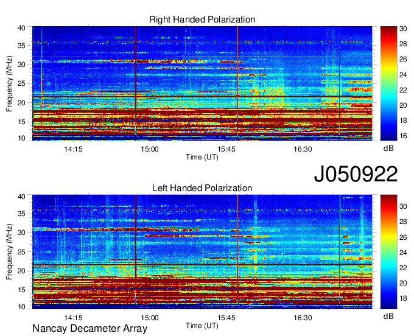Click the 30 dB label on top color scale

pyautogui.click(x=403, y=29)
